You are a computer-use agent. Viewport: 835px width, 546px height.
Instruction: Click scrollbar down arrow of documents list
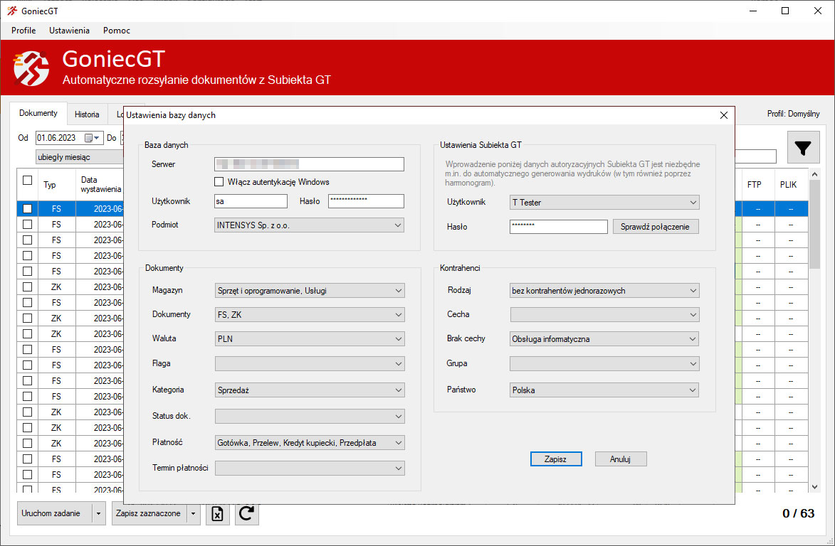click(814, 486)
